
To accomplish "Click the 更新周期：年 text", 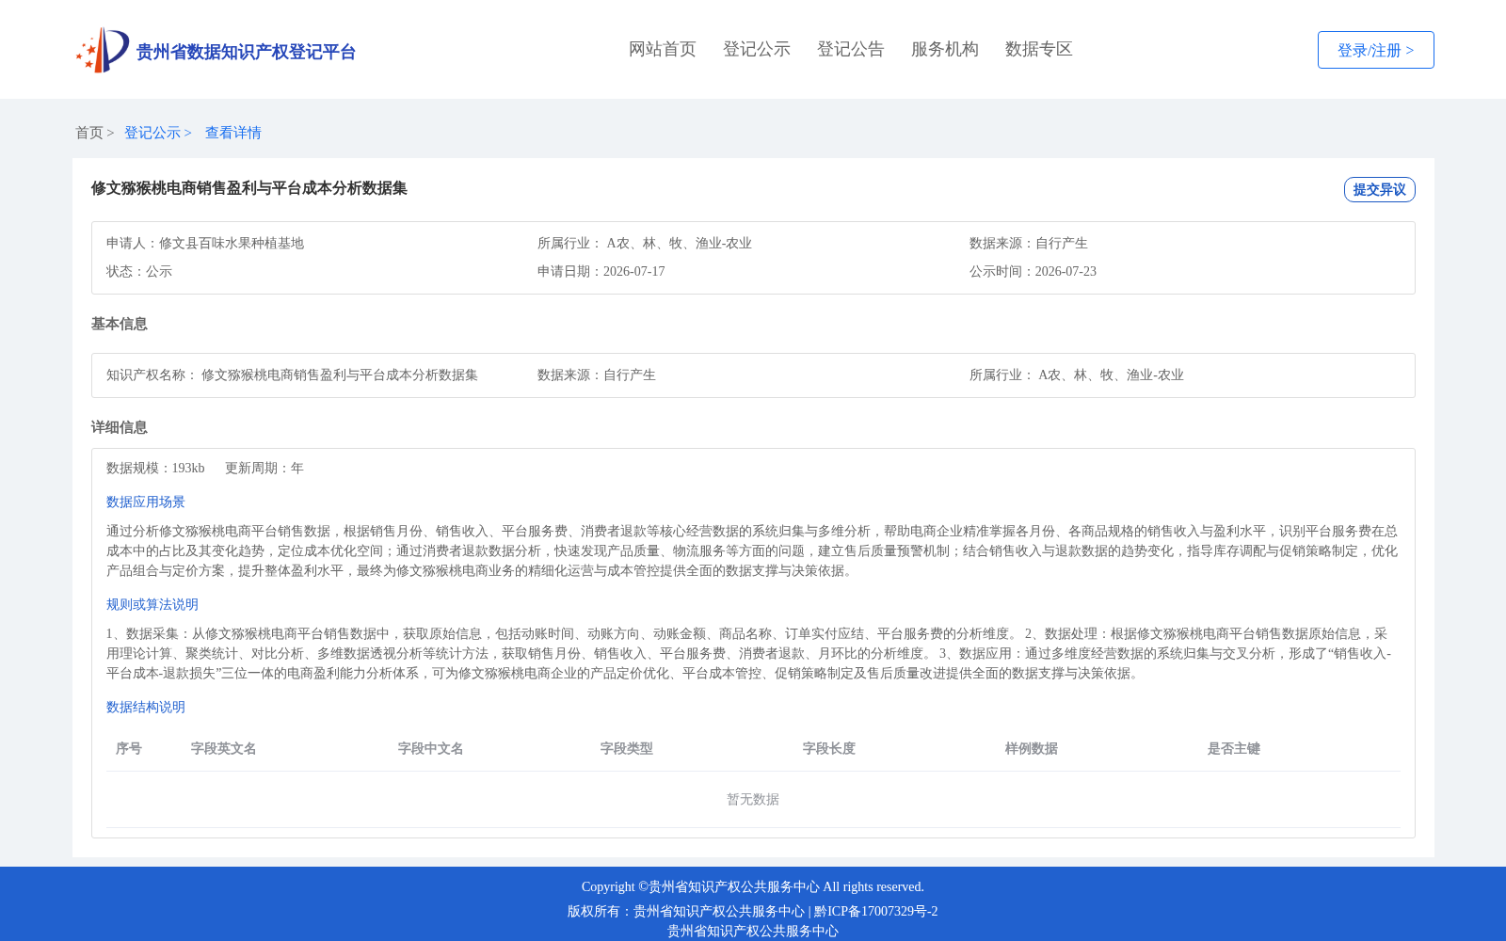I will (x=264, y=468).
